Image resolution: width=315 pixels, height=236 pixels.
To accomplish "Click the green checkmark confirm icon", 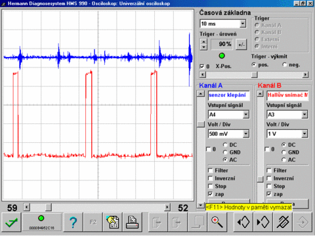I will coord(11,222).
